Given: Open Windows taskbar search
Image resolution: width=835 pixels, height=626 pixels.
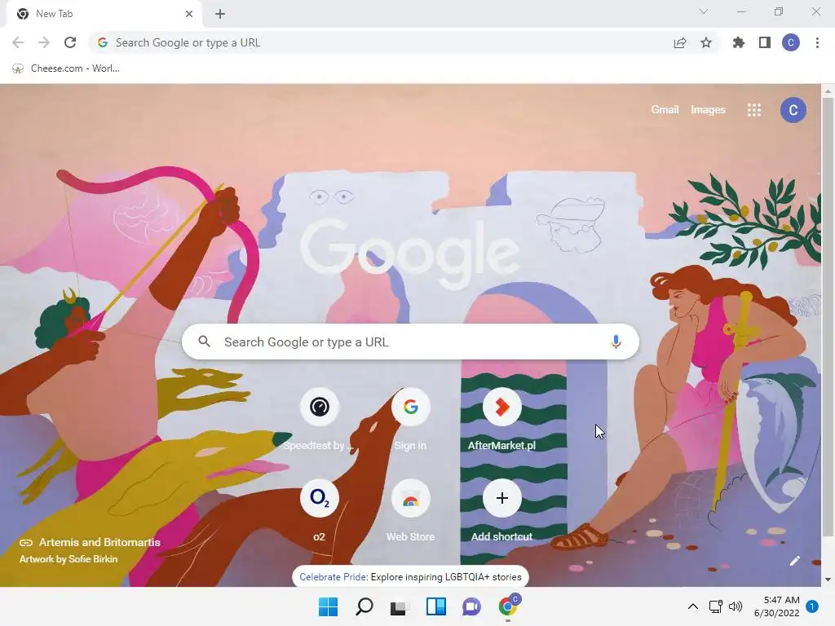Looking at the screenshot, I should [364, 606].
